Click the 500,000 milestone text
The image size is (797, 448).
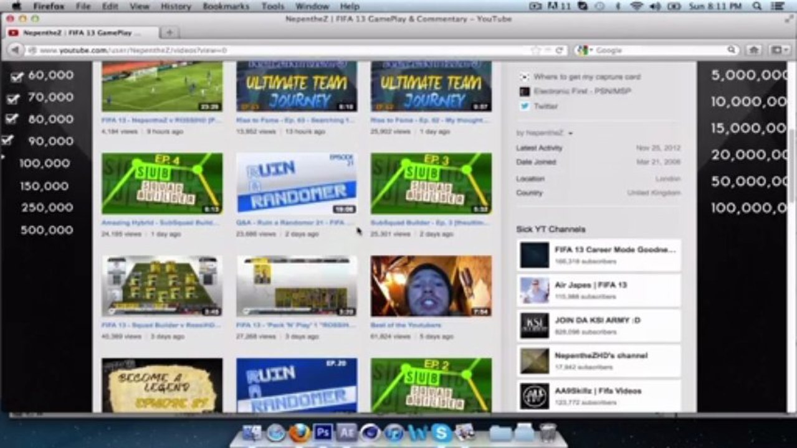click(47, 230)
